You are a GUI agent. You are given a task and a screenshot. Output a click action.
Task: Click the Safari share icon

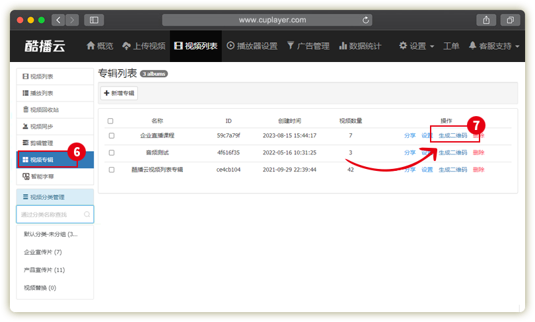pyautogui.click(x=485, y=20)
